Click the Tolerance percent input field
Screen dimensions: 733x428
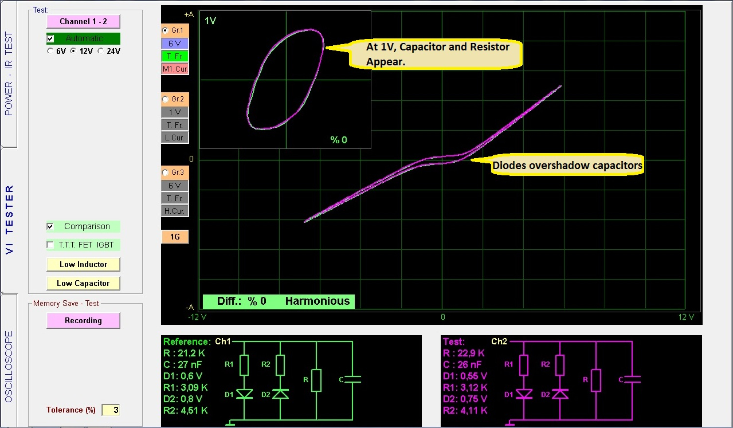111,410
